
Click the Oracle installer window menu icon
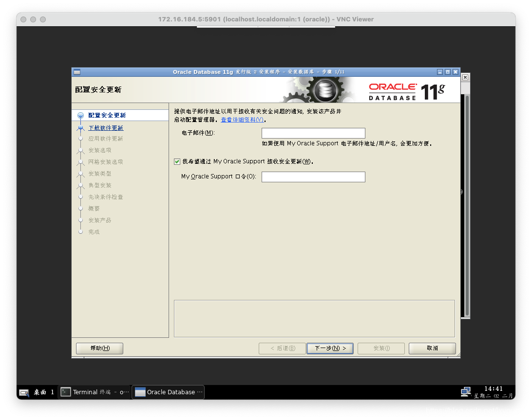coord(77,72)
